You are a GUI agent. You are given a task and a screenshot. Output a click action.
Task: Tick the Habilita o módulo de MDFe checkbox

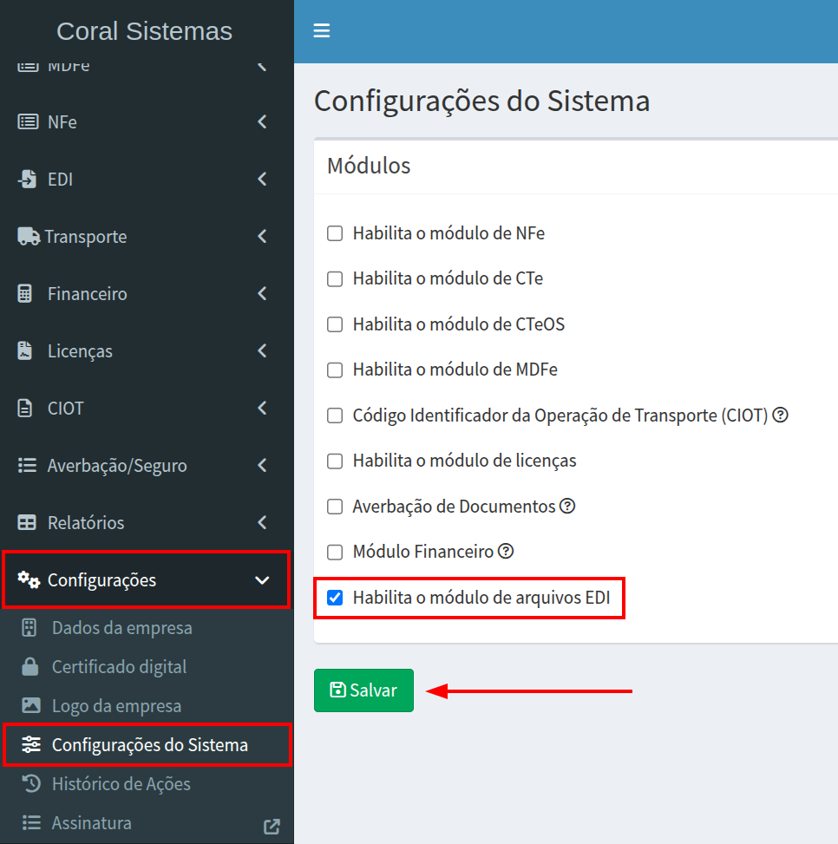(335, 370)
